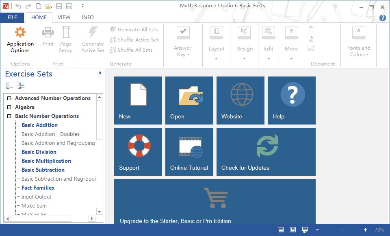Click Shuffle All Sets
The height and width of the screenshot is (236, 390).
coord(131,50)
